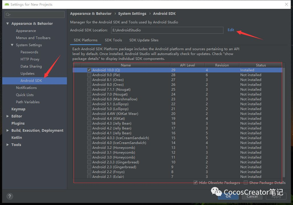Select Path Variables settings
Screen dimensions: 293x205
click(x=28, y=102)
